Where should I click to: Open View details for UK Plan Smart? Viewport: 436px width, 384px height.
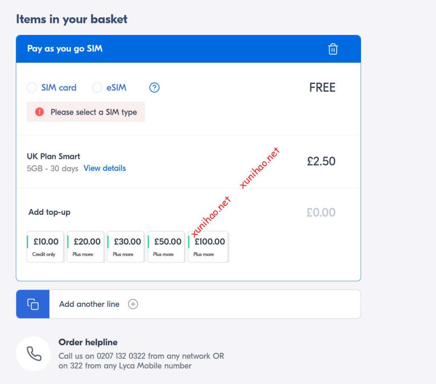(105, 168)
